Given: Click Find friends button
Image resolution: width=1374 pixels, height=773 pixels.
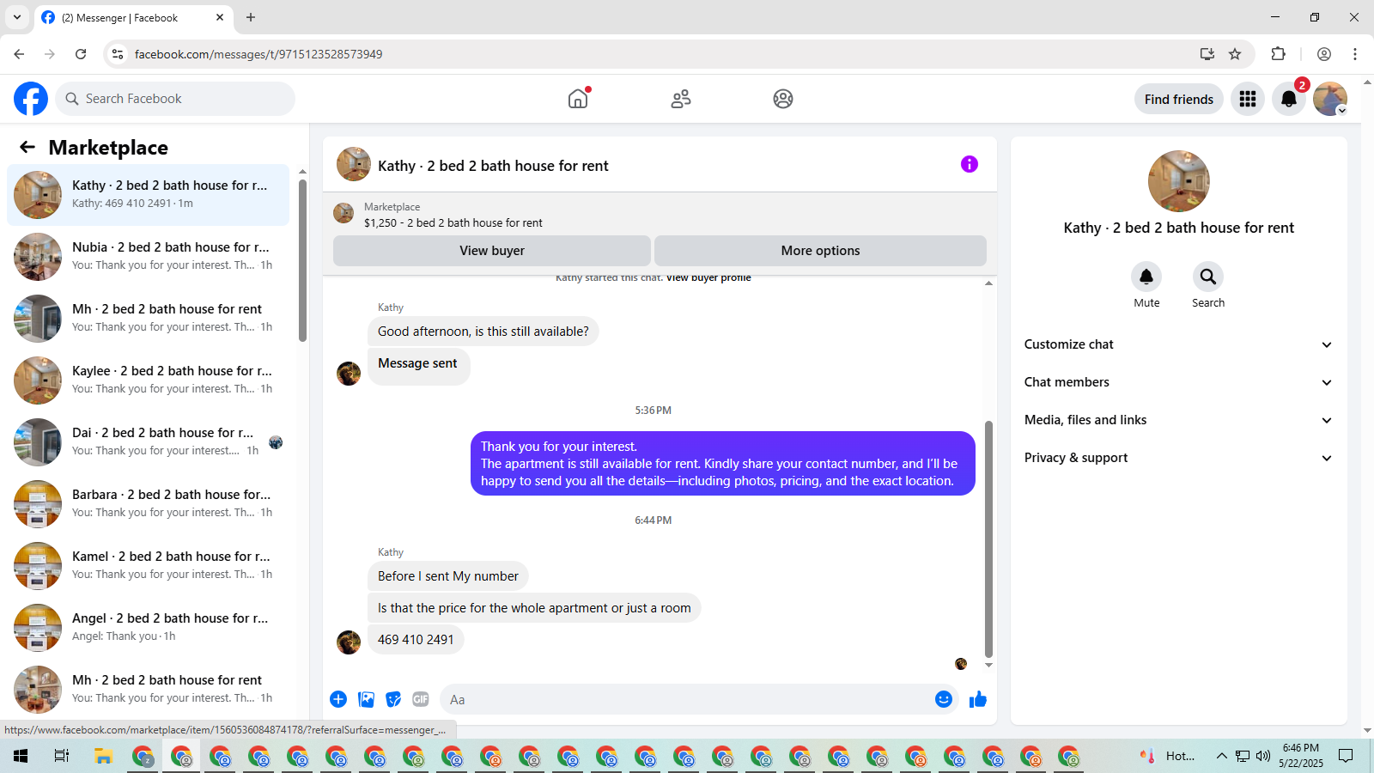Looking at the screenshot, I should (1178, 99).
